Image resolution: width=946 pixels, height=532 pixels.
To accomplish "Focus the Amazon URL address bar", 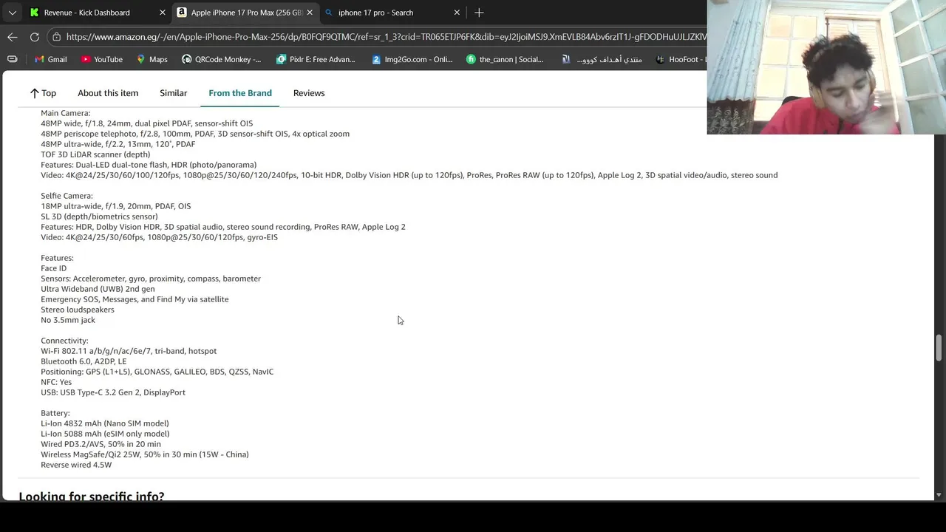I will point(386,36).
